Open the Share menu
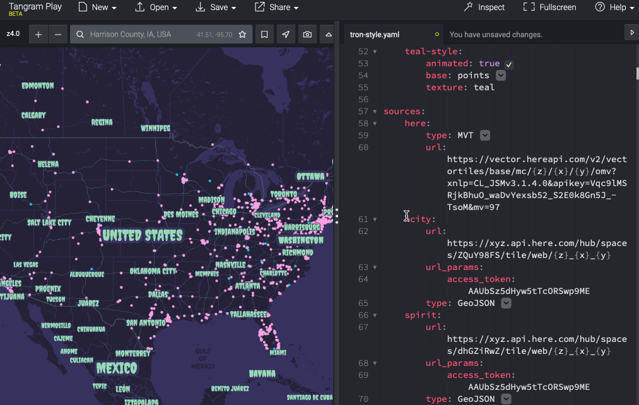The height and width of the screenshot is (405, 639). (277, 8)
